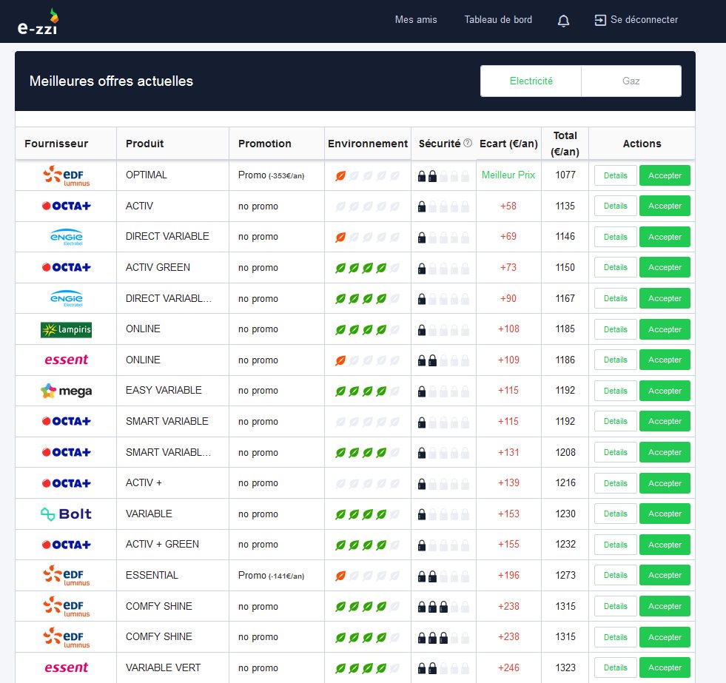Accept the EDF Luminus OPTIMAL offer

point(664,175)
